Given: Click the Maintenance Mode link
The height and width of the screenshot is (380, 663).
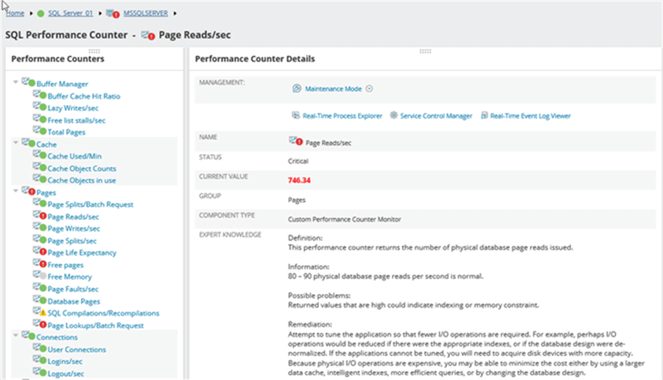Looking at the screenshot, I should click(333, 89).
